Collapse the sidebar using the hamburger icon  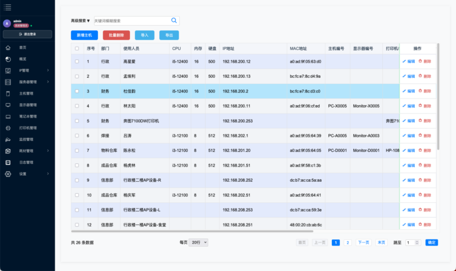(x=7, y=6)
